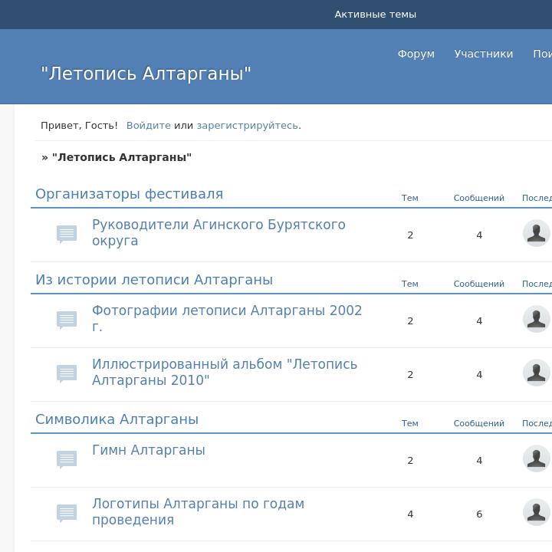The image size is (552, 552).
Task: Click user avatar in Гимн Алтарганы row
Action: click(x=537, y=458)
